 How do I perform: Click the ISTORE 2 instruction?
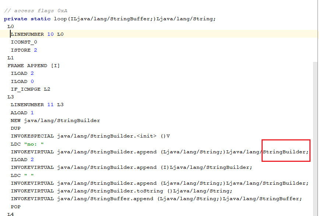click(x=24, y=50)
